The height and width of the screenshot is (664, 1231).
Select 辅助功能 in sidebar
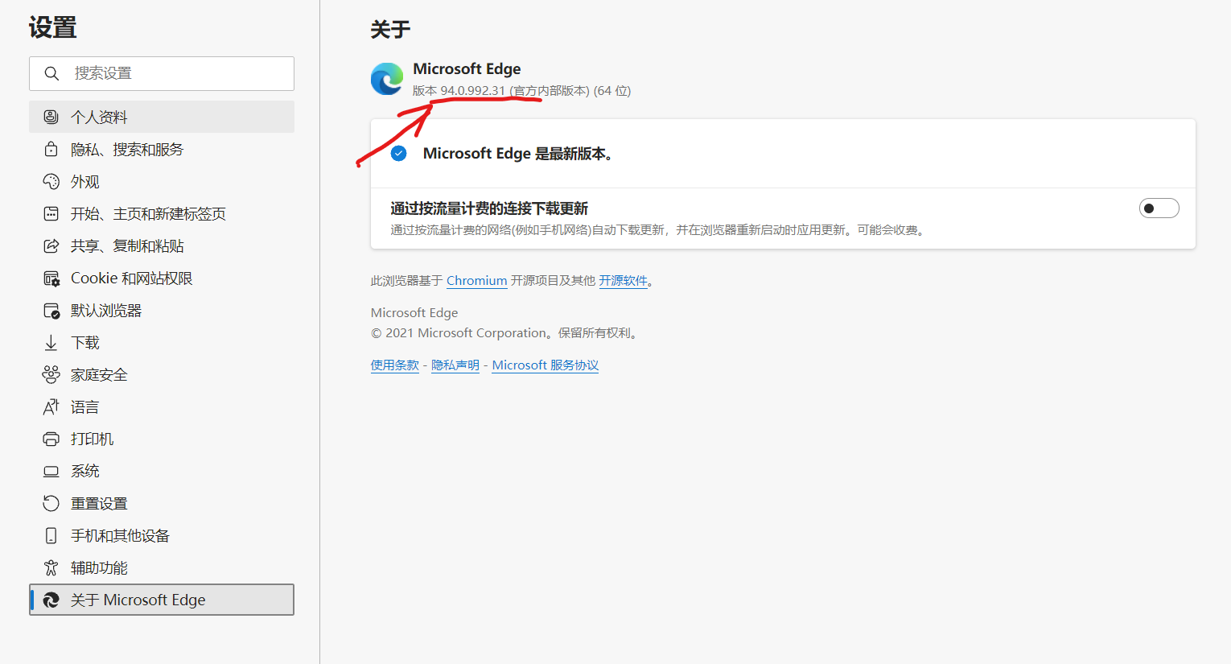tap(162, 567)
